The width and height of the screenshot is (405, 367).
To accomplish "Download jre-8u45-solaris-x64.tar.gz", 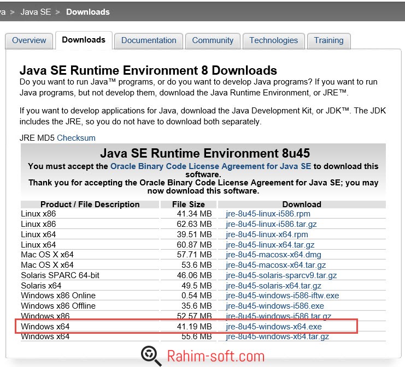I will coord(273,286).
